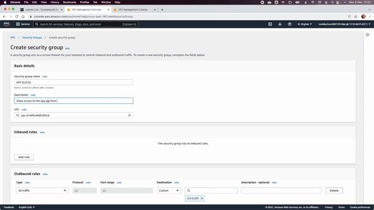Open the page info panel icon at right
The width and height of the screenshot is (374, 210).
point(368,34)
